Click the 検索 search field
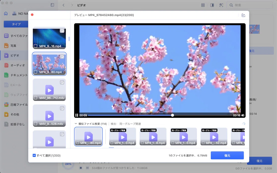Screen dimensions: 277x173 tap(250, 5)
